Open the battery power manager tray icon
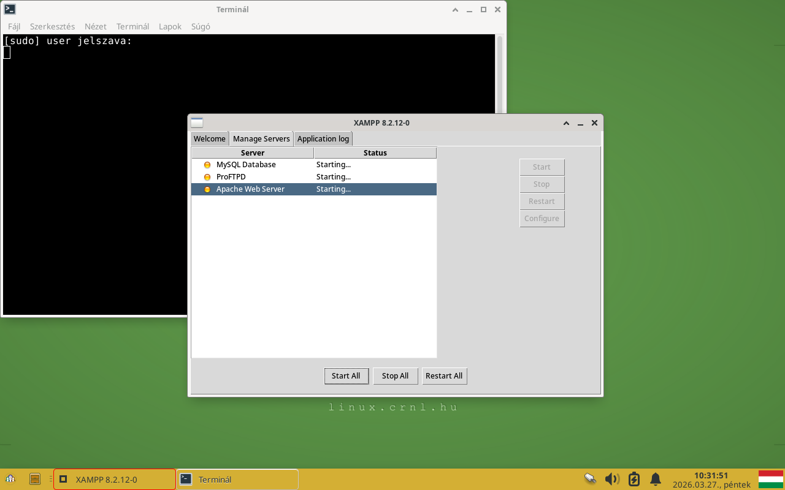The width and height of the screenshot is (785, 490). pyautogui.click(x=634, y=478)
